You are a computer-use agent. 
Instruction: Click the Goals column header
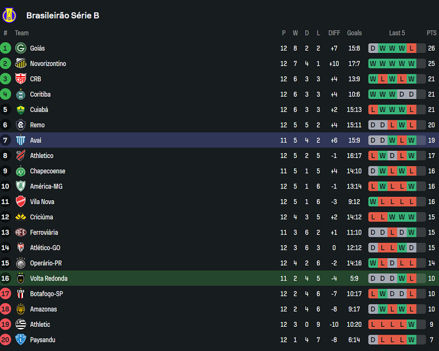[355, 33]
